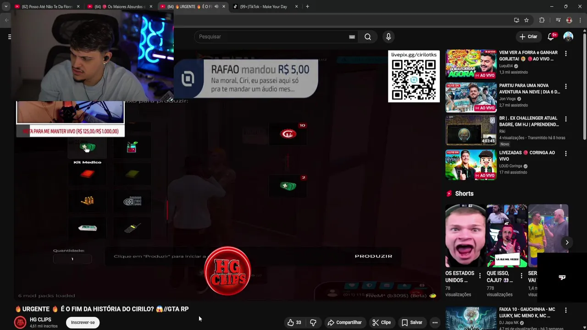Create a clip with the Clipe button
This screenshot has width=587, height=330.
pyautogui.click(x=382, y=322)
